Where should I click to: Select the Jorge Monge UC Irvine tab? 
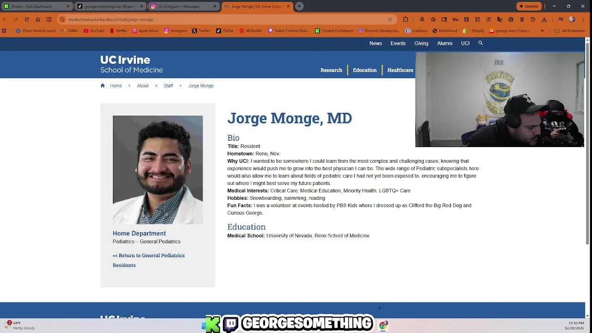coord(257,6)
